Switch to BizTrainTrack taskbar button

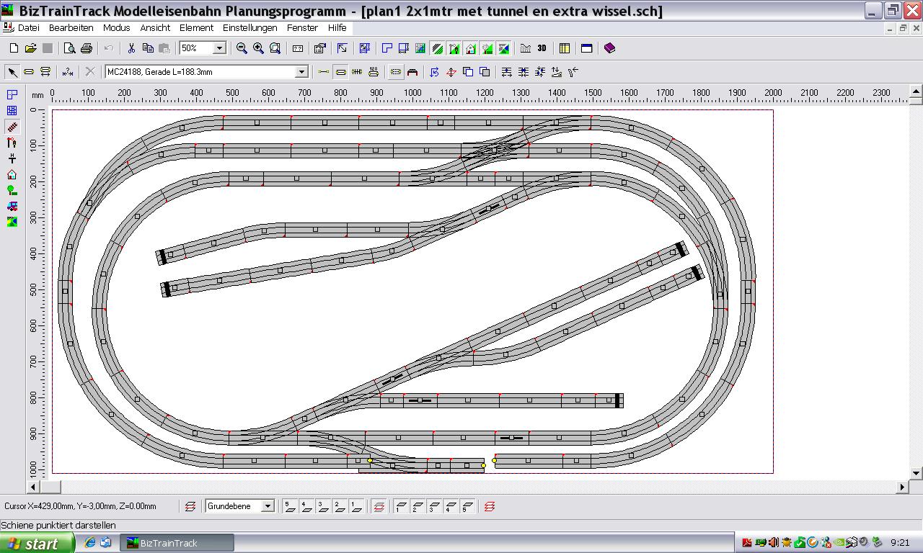pyautogui.click(x=177, y=543)
